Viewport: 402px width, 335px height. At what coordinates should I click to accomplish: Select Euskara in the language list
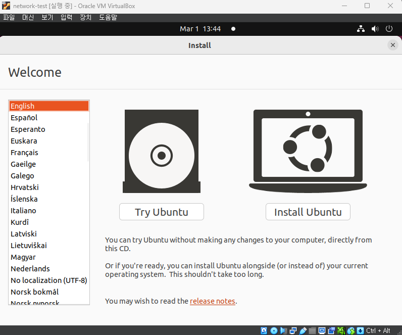pos(48,141)
